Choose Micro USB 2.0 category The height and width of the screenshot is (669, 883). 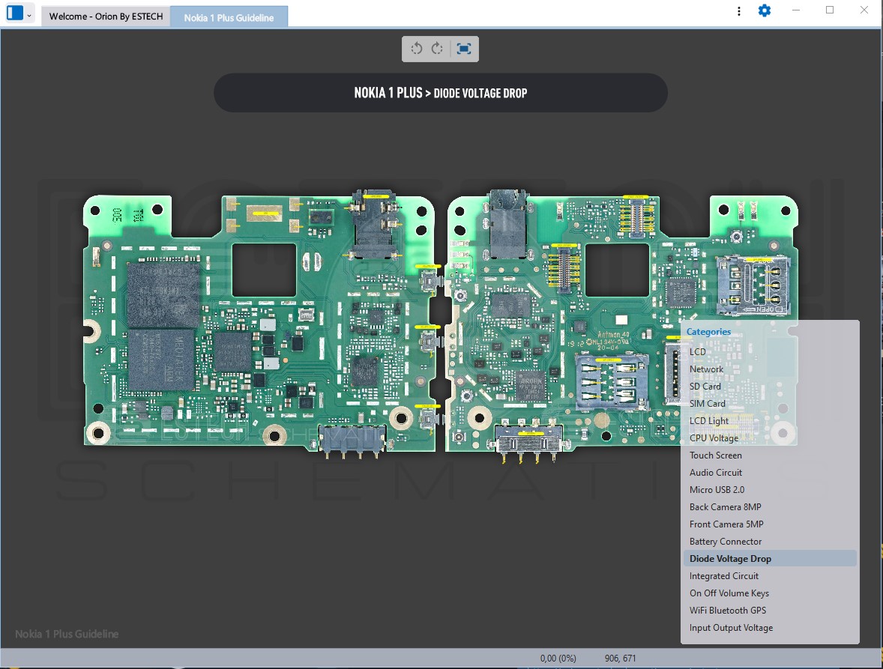click(717, 489)
